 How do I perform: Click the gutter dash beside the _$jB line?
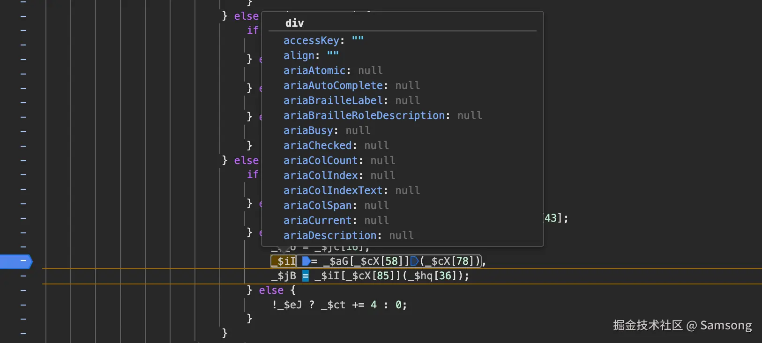pyautogui.click(x=23, y=276)
